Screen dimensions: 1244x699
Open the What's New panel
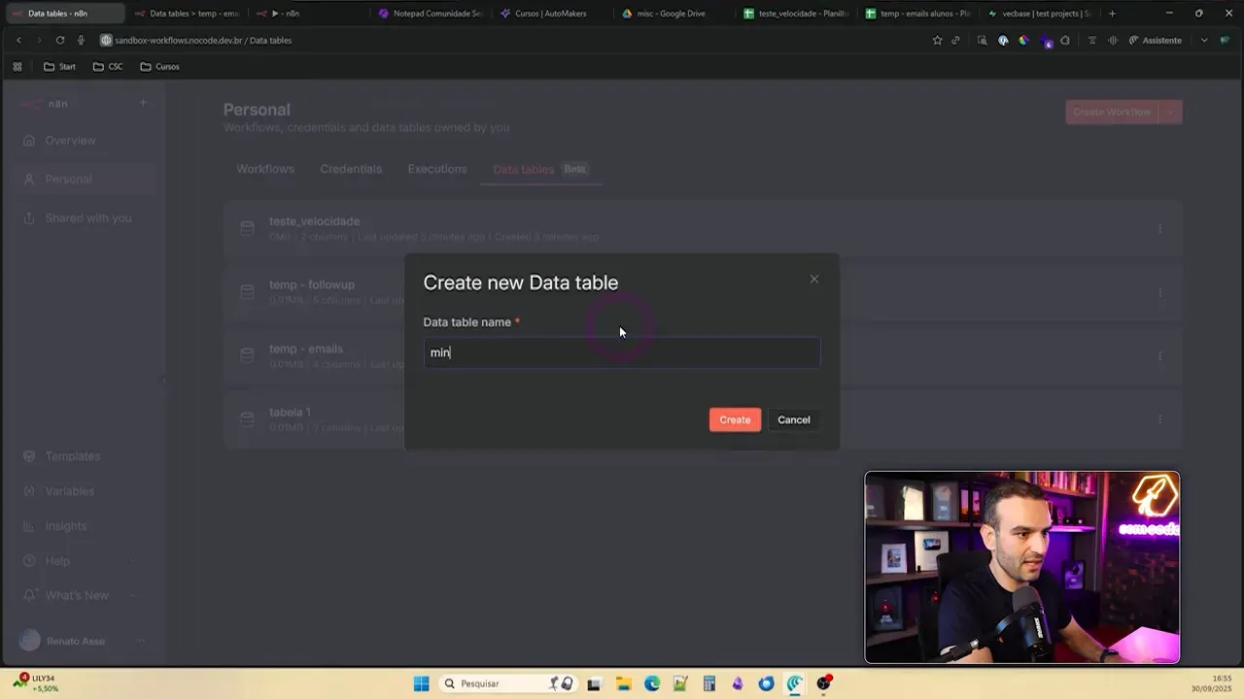(x=75, y=594)
